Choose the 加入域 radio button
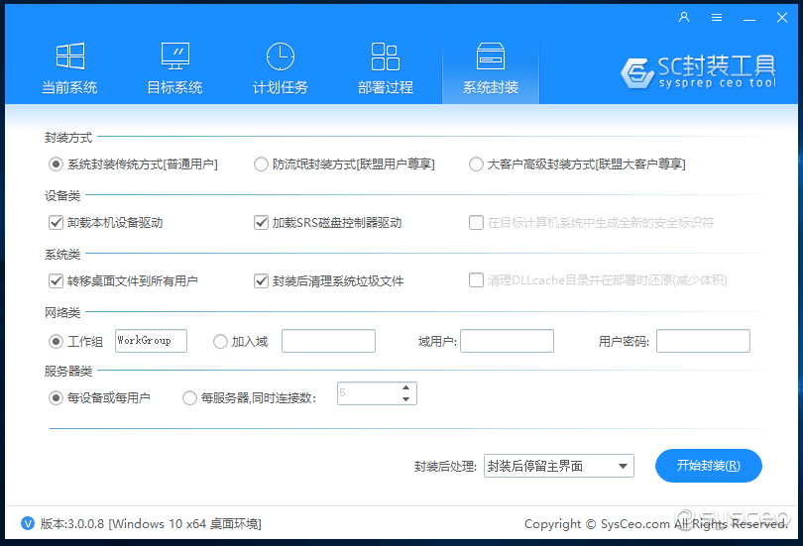The height and width of the screenshot is (546, 803). click(221, 342)
